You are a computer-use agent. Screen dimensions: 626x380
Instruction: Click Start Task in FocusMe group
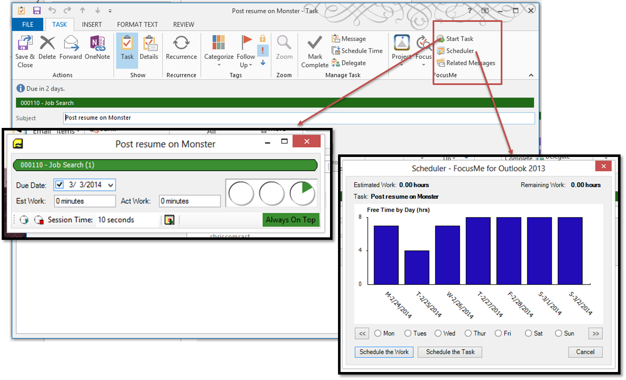click(x=455, y=39)
